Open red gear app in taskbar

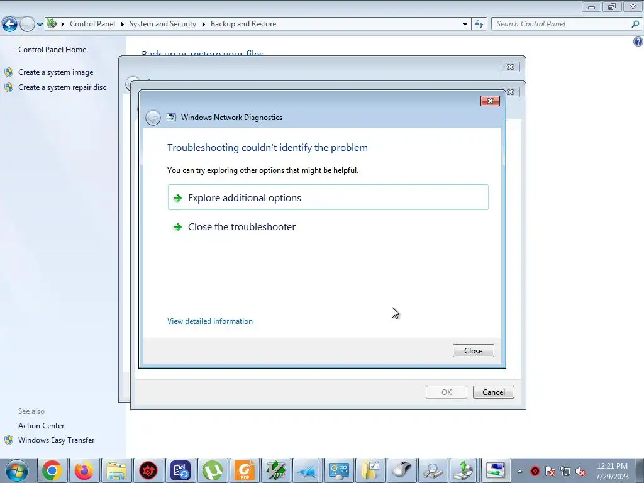tap(148, 470)
